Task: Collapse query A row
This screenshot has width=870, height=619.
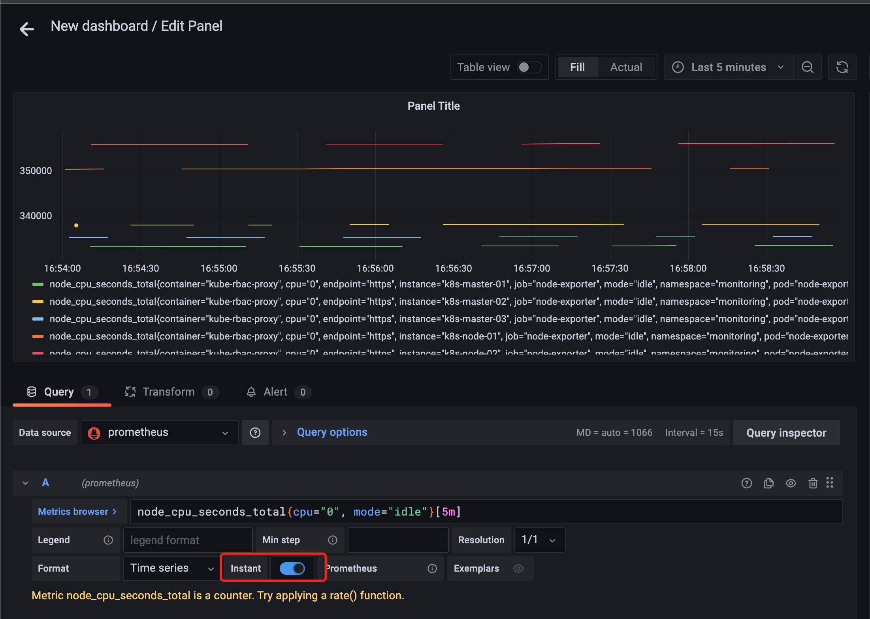Action: [x=25, y=483]
